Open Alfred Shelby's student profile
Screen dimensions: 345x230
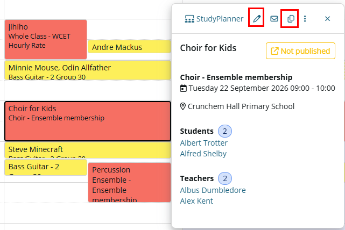[203, 154]
